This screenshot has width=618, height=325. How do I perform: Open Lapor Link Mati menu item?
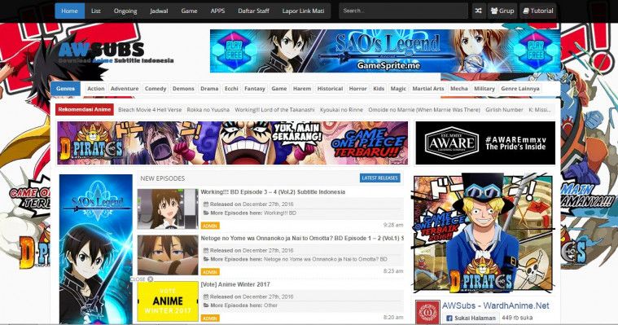click(303, 11)
